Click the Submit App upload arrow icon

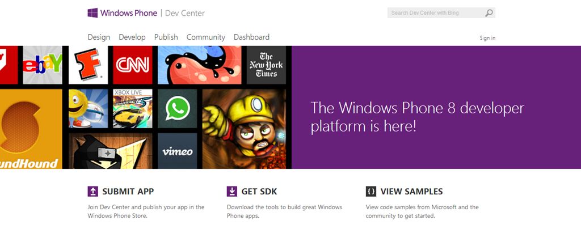(93, 192)
